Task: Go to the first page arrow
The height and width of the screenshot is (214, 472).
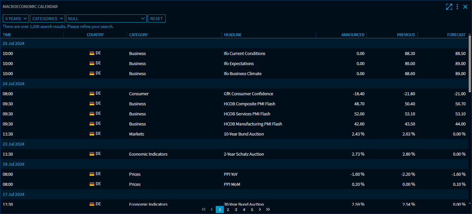Action: click(204, 210)
